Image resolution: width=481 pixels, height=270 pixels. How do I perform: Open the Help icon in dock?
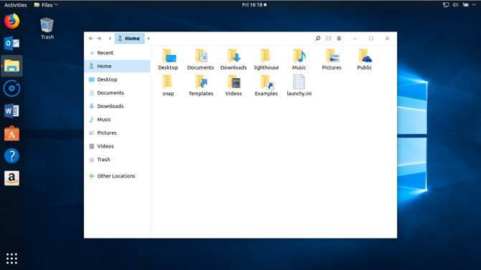[x=11, y=156]
